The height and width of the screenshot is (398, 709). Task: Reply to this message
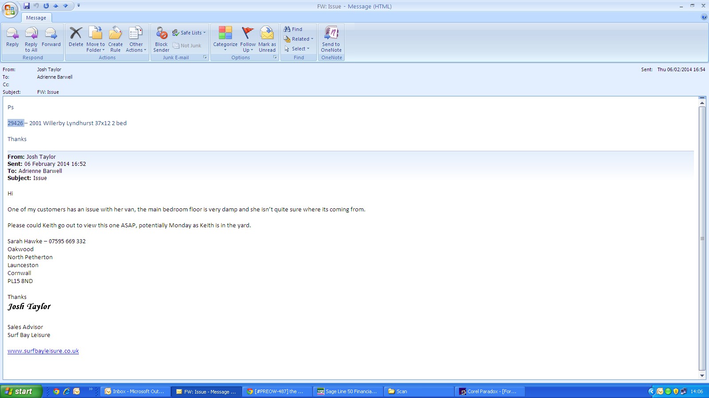point(12,39)
